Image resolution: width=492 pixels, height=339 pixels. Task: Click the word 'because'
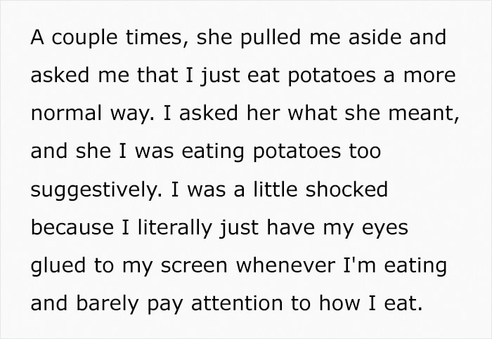(72, 228)
